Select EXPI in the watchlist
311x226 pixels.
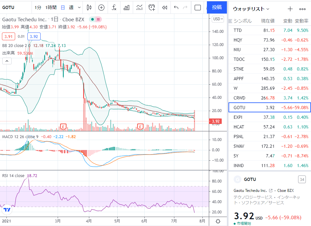coord(270,117)
